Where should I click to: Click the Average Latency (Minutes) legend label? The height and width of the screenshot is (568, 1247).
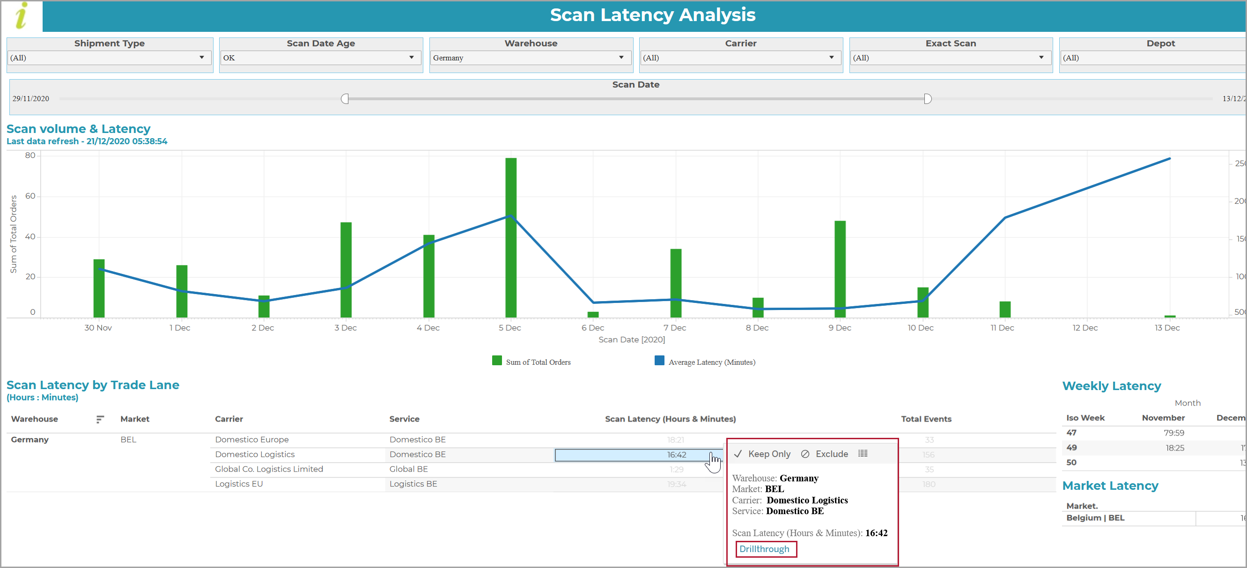tap(712, 362)
